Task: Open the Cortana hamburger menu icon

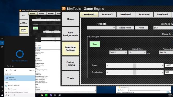Action: point(2,39)
